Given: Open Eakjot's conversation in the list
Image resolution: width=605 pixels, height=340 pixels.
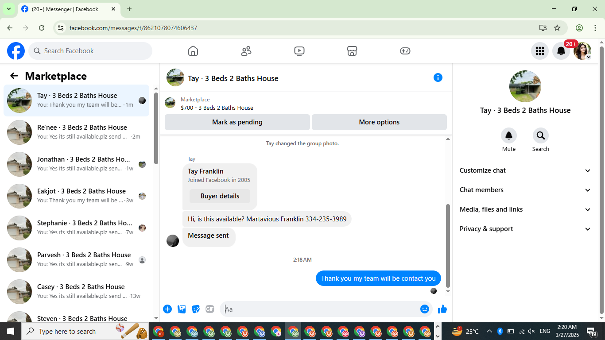Looking at the screenshot, I should coord(77,196).
